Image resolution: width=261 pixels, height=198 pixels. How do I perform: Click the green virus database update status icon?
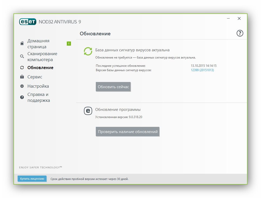pyautogui.click(x=88, y=51)
